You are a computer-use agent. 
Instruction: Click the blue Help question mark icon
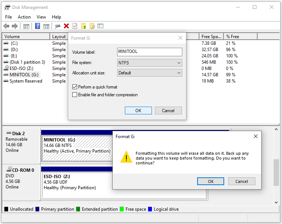pos(37,26)
